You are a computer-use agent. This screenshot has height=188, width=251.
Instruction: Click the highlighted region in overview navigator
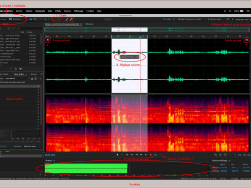pos(129,30)
